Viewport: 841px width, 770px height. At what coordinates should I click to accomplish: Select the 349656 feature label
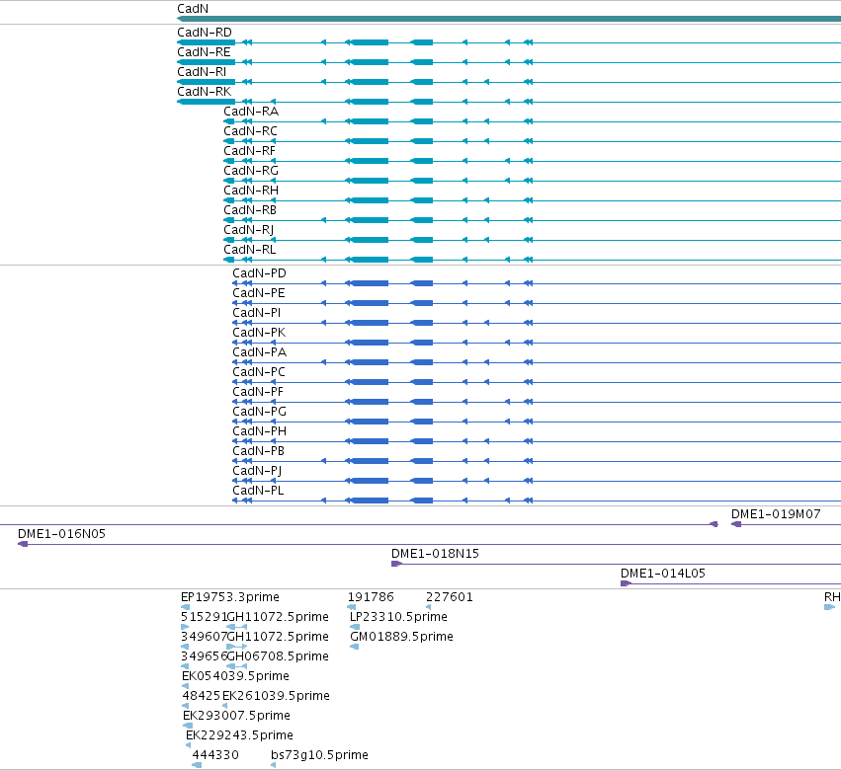click(204, 656)
